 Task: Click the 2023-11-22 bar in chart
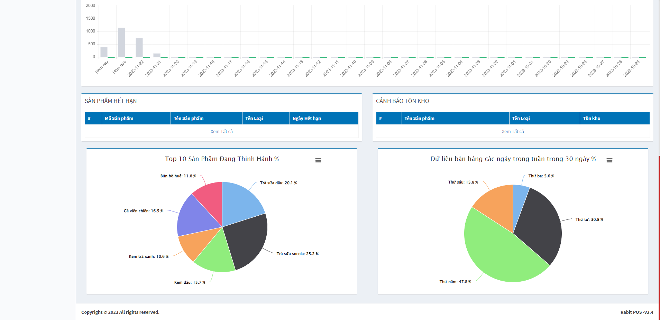point(139,47)
